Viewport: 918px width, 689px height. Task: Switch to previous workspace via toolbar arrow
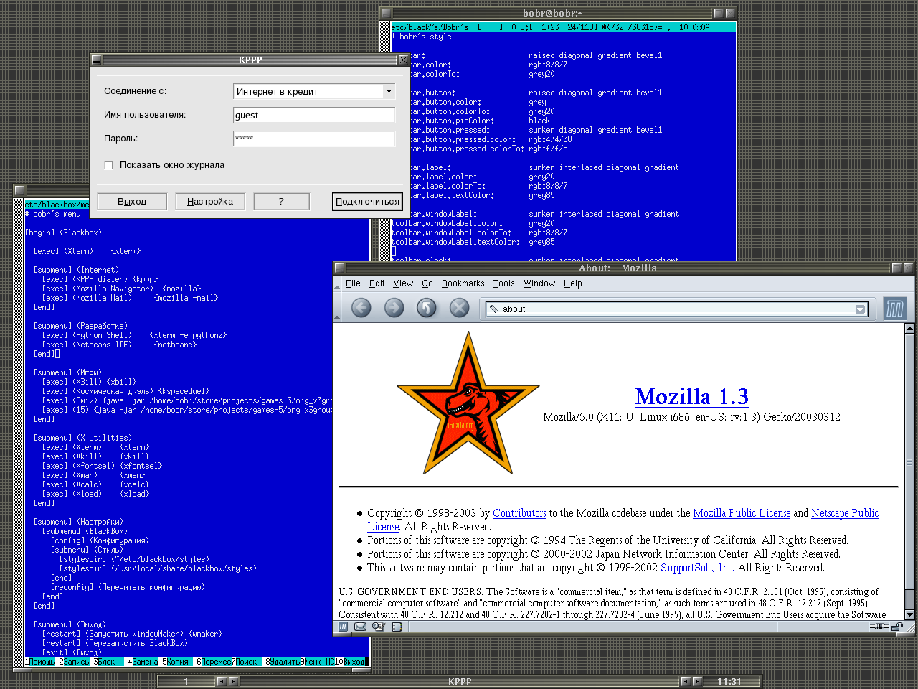coord(222,682)
